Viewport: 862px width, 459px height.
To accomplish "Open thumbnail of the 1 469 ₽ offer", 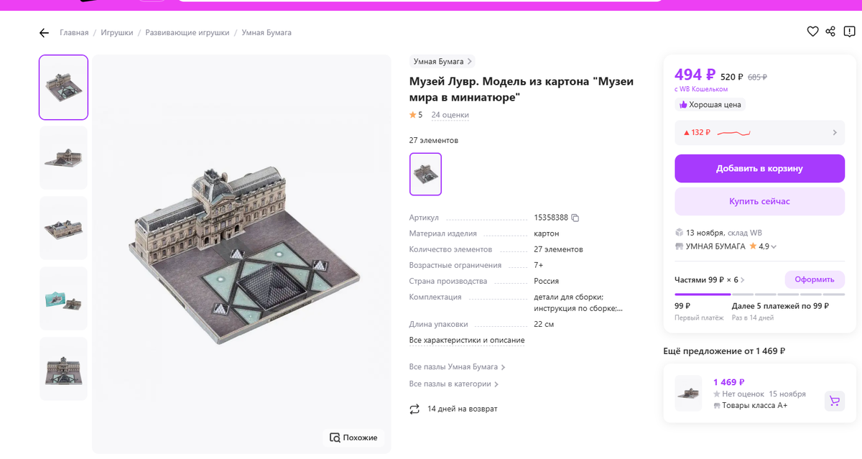I will pyautogui.click(x=688, y=393).
